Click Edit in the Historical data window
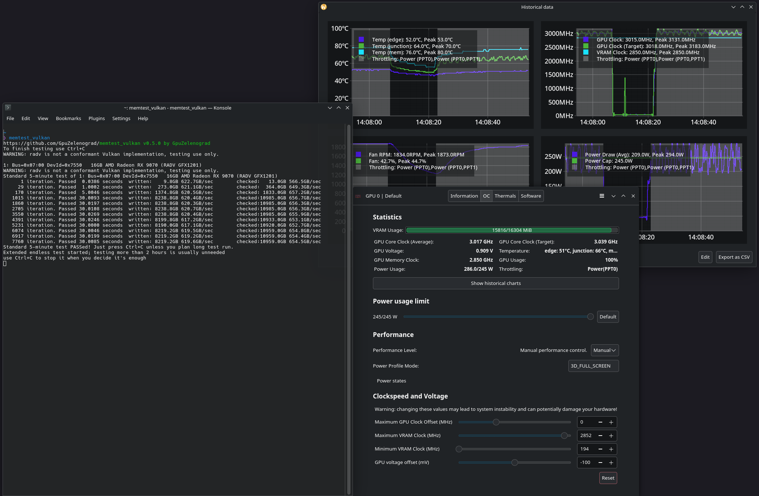 705,257
